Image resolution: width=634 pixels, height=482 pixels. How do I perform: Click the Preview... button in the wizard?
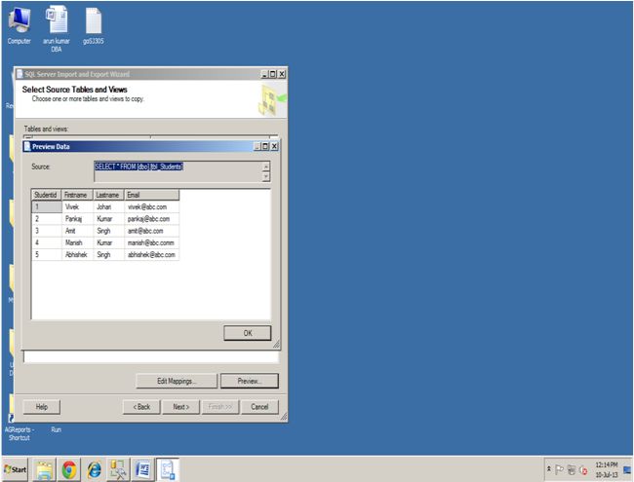[250, 381]
